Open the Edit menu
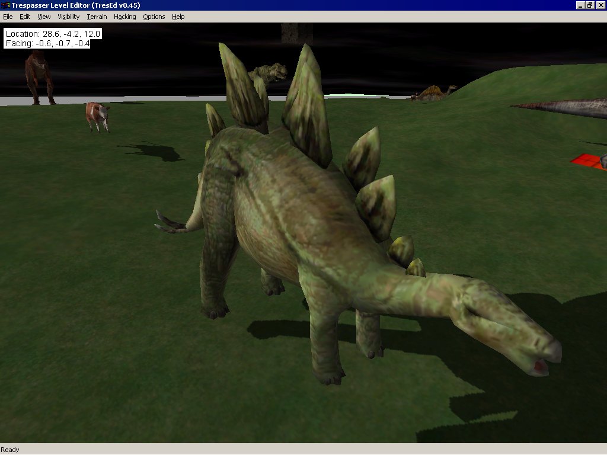The image size is (607, 455). point(25,17)
